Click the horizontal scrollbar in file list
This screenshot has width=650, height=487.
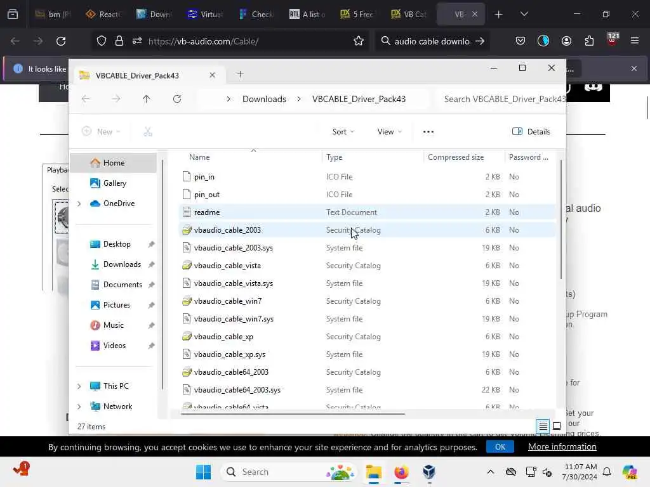[x=293, y=413]
